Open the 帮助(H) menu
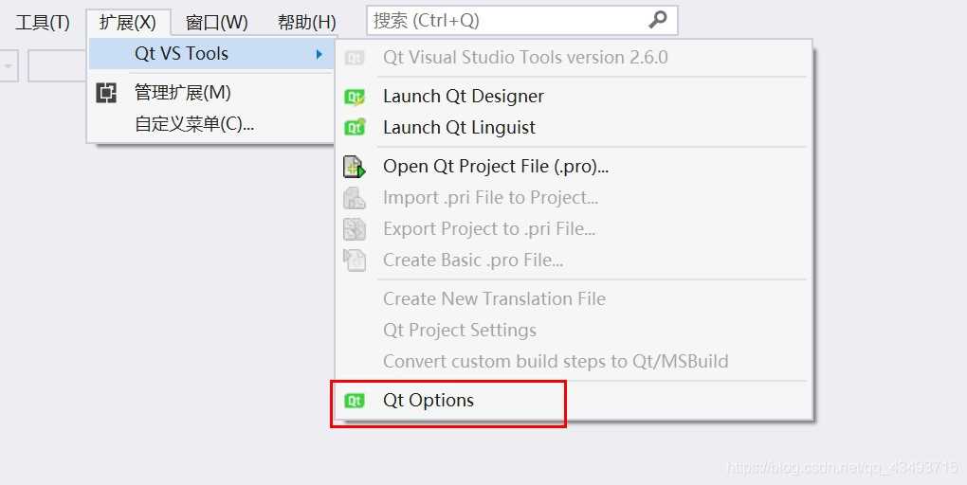967x485 pixels. pyautogui.click(x=307, y=22)
